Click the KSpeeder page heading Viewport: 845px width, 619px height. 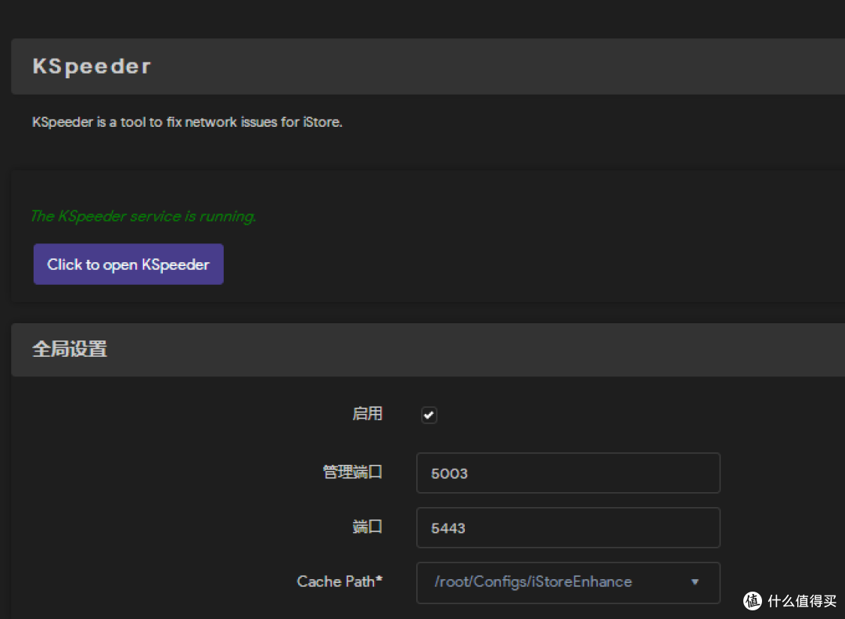(92, 67)
